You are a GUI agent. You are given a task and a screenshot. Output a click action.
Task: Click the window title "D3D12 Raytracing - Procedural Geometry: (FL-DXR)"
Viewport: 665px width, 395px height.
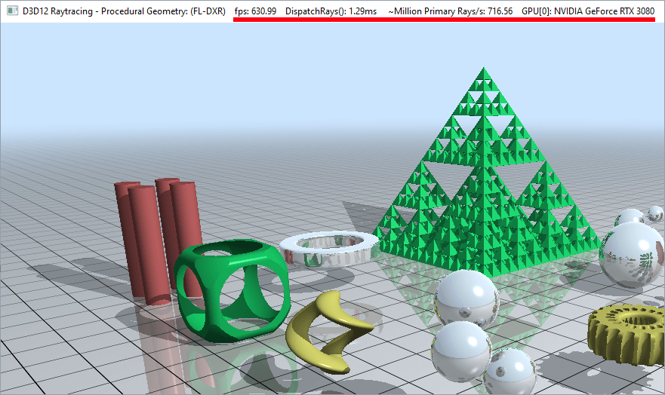point(124,11)
